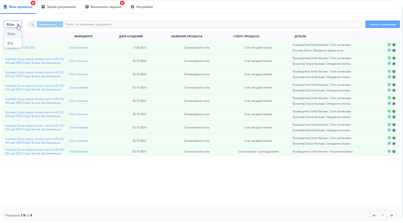This screenshot has width=403, height=223.
Task: Go to previous page with left arrow
Action: [x=374, y=215]
